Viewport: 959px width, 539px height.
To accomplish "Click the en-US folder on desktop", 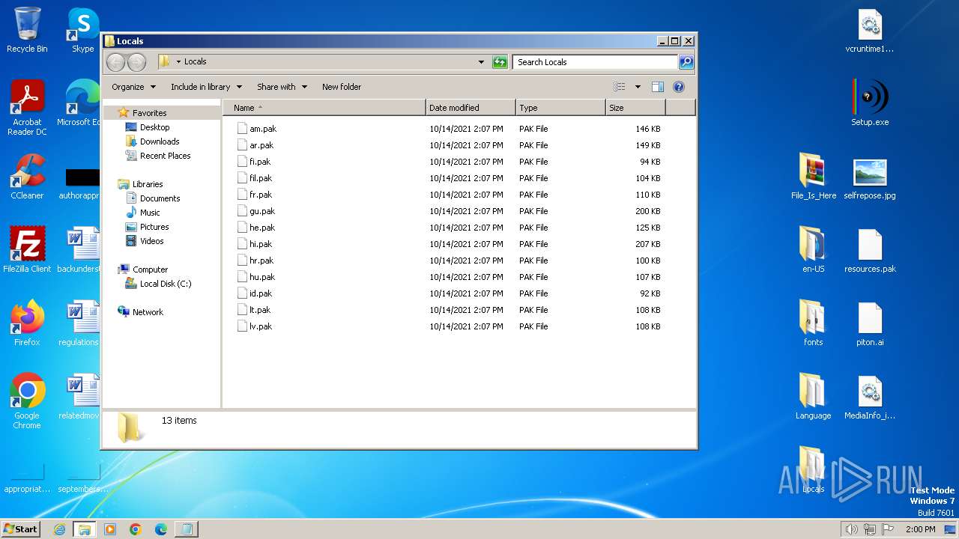I will click(813, 250).
